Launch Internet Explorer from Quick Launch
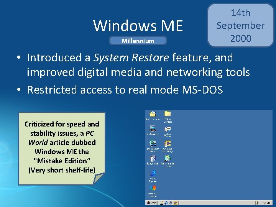 166,203
